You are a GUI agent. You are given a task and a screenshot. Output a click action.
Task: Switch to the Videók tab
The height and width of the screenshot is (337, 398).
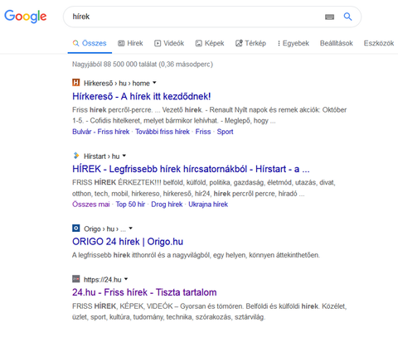(169, 43)
